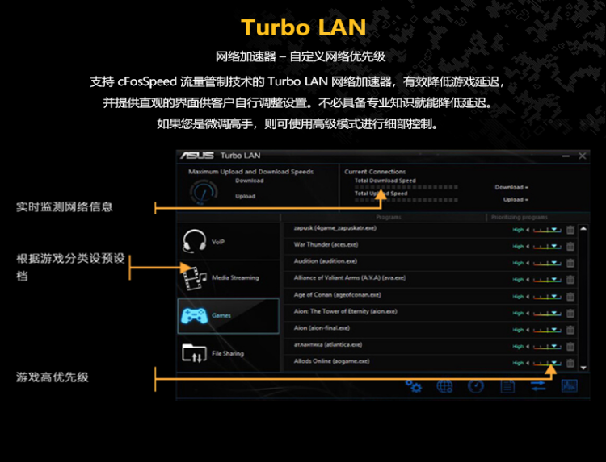
Task: Click the High priority label for War Thunder
Action: [x=518, y=247]
